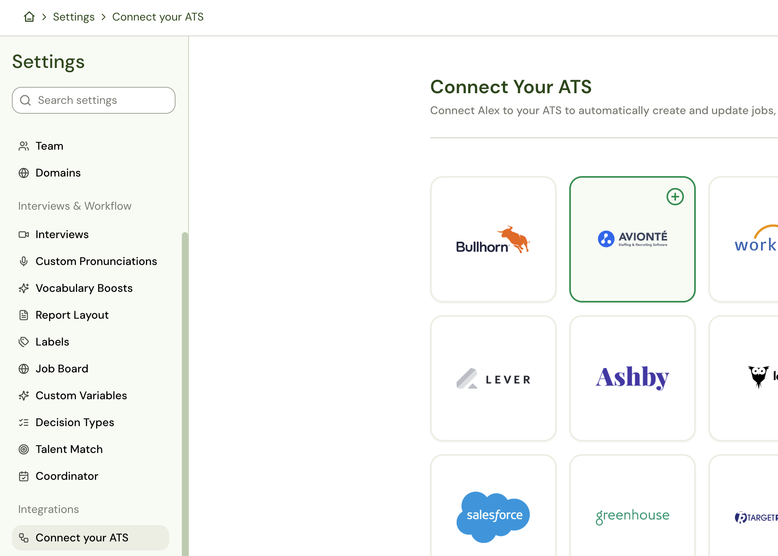Open Labels settings
Viewport: 778px width, 556px height.
point(52,342)
